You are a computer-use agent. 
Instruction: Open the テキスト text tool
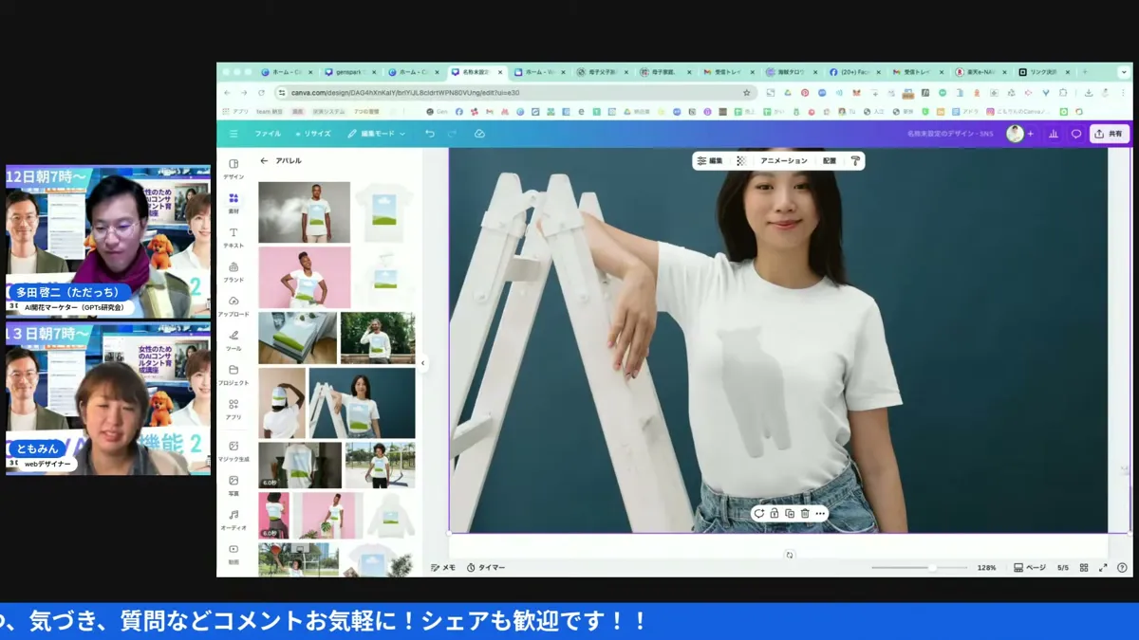click(233, 237)
